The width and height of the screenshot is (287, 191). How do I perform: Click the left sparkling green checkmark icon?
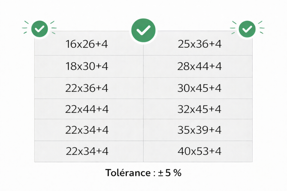point(40,28)
